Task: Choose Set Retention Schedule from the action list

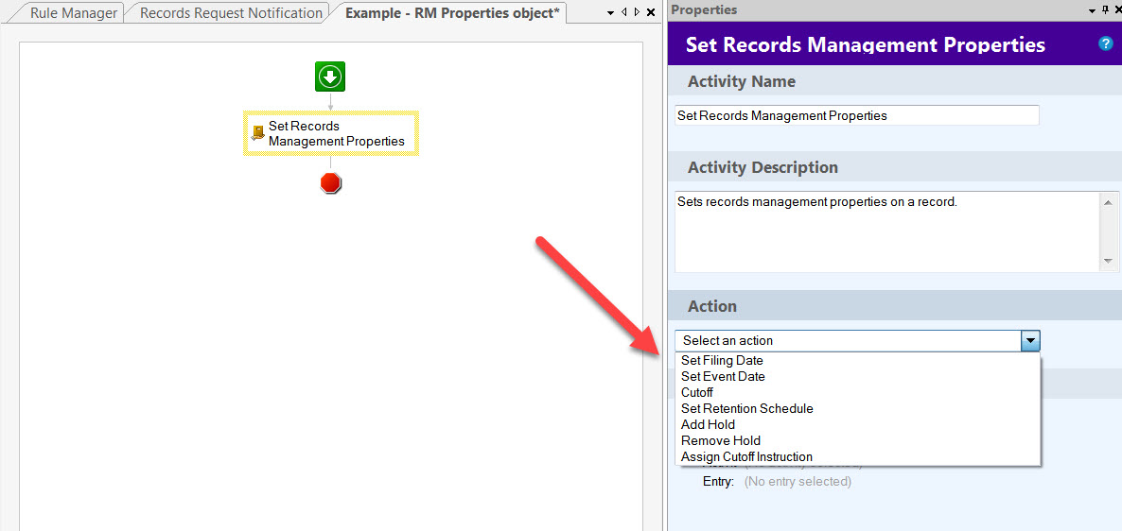Action: [x=746, y=408]
